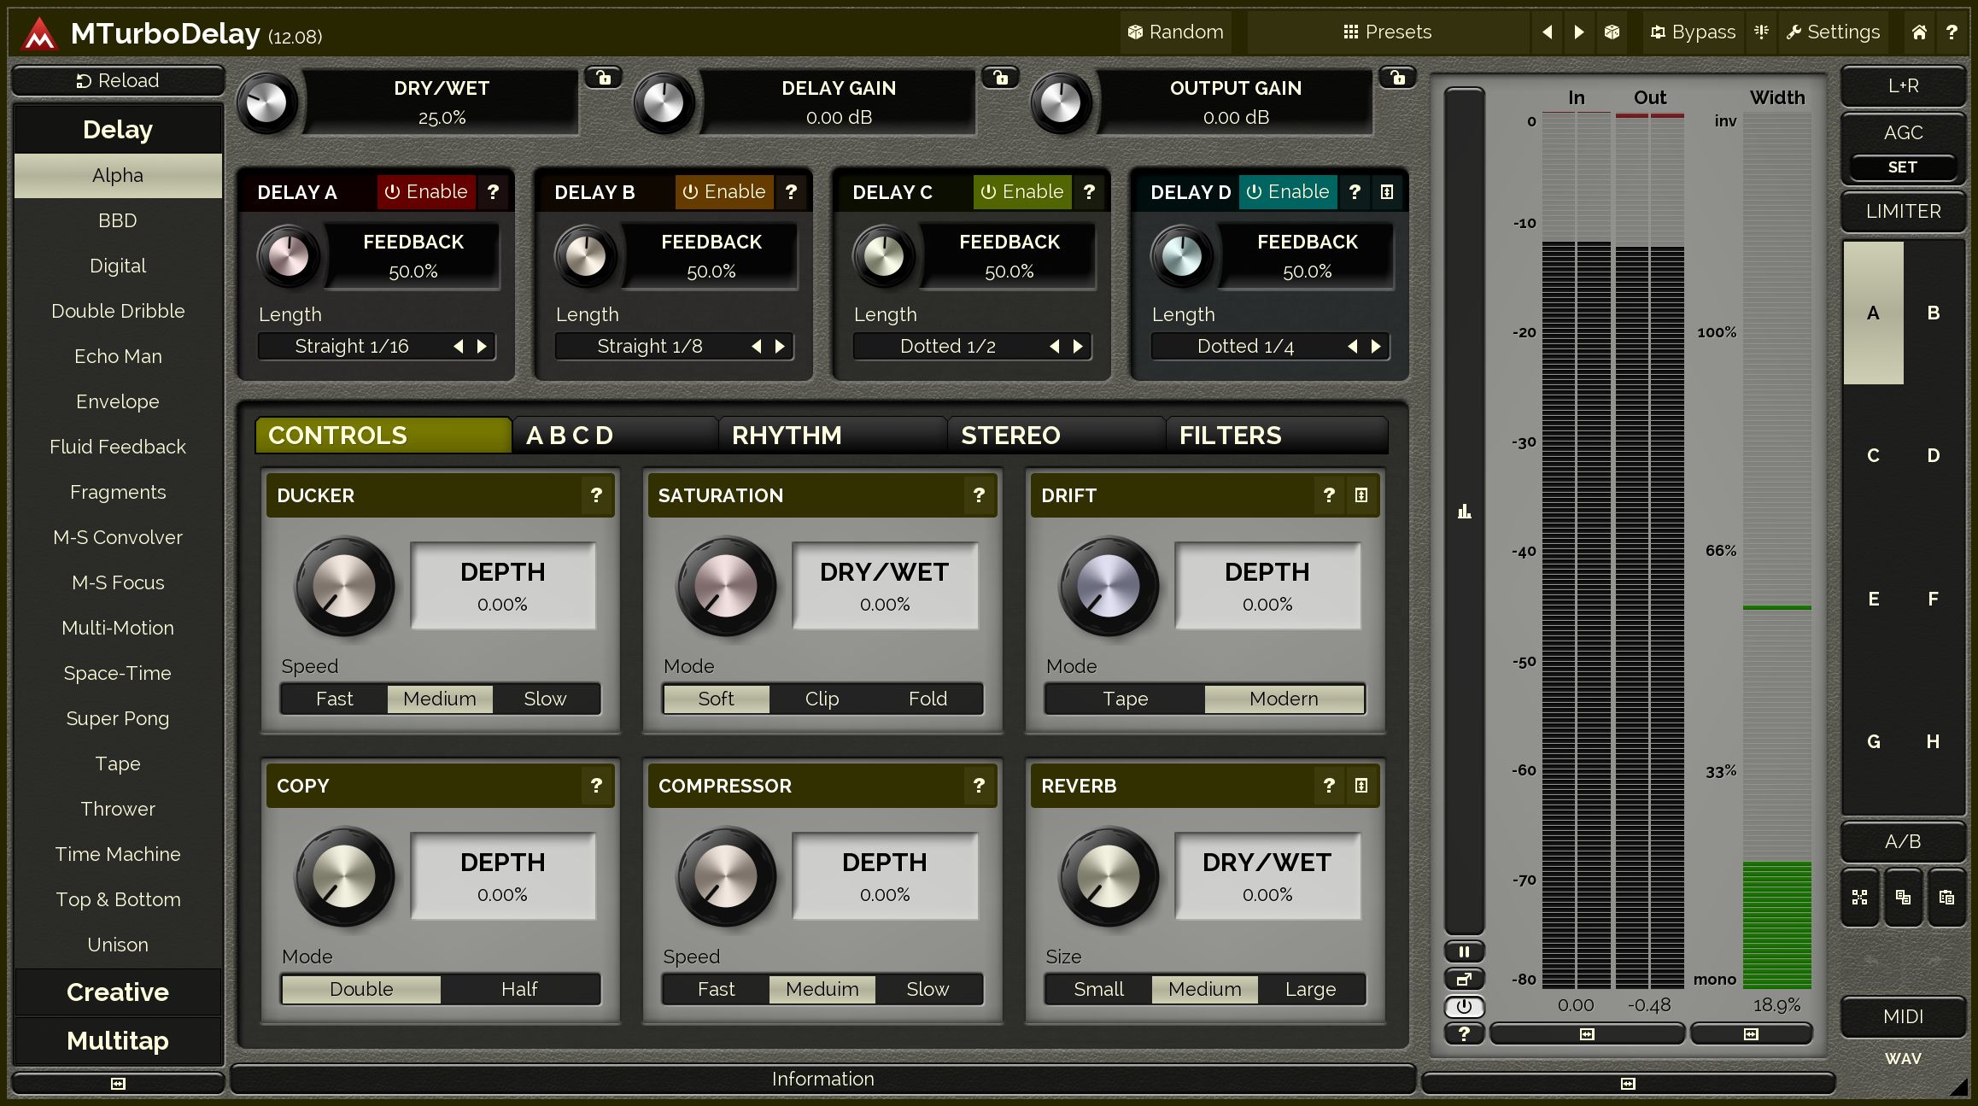Image resolution: width=1978 pixels, height=1106 pixels.
Task: Collapse the In/Out meters panel expander
Action: click(x=1587, y=1033)
